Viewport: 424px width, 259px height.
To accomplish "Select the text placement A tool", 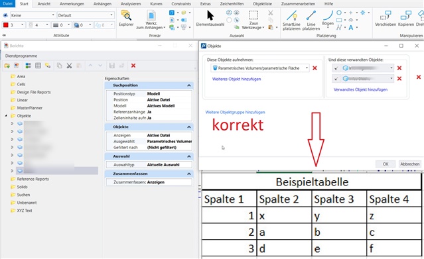I will (351, 27).
